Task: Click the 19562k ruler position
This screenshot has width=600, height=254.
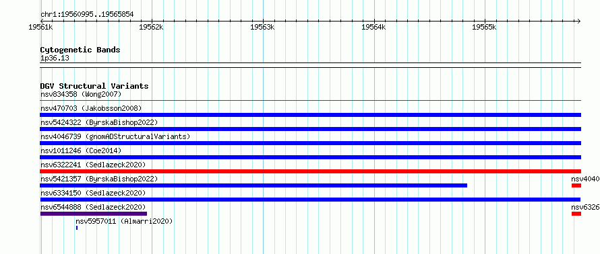Action: (152, 27)
